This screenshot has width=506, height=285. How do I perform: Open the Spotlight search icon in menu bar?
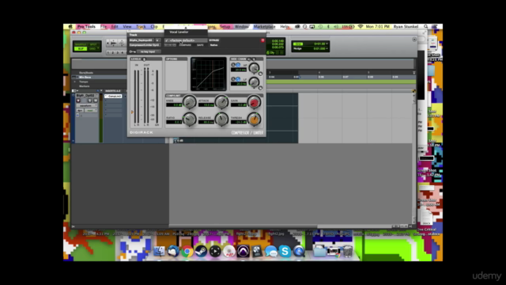click(426, 26)
